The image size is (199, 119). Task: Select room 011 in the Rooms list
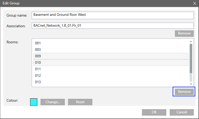[x=38, y=69]
